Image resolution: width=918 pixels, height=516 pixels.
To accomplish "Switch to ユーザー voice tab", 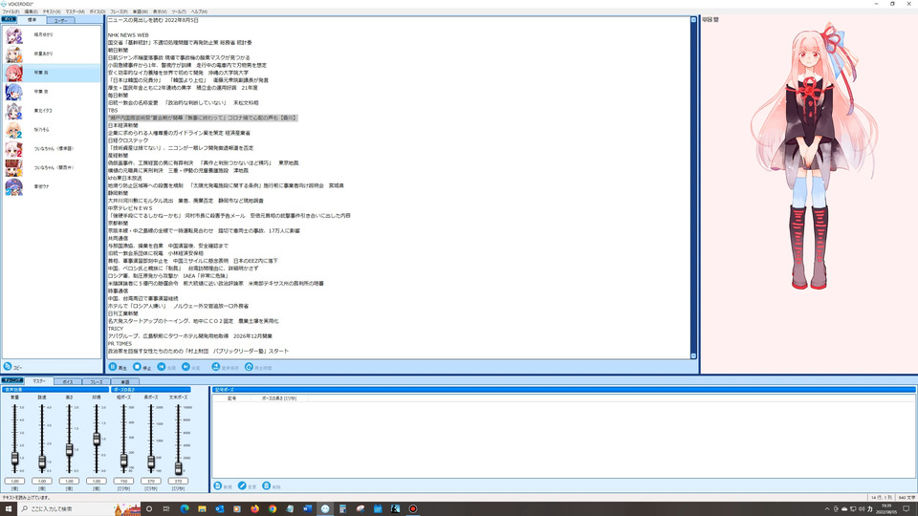I will click(x=60, y=20).
